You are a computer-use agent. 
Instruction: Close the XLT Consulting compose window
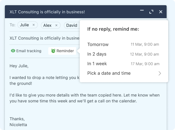161,12
